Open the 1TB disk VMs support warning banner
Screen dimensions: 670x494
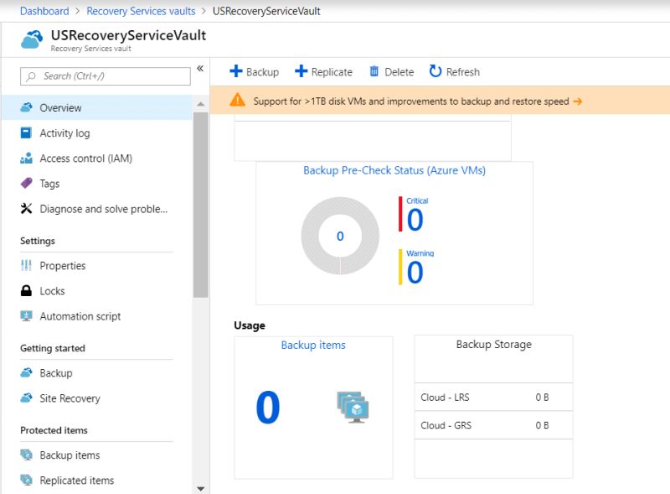pyautogui.click(x=410, y=99)
